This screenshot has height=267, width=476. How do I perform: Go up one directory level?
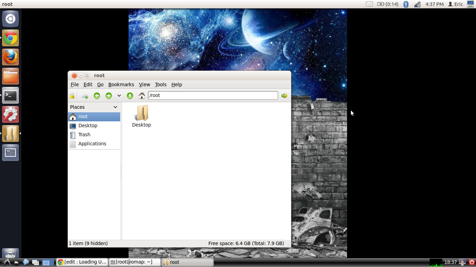[130, 96]
